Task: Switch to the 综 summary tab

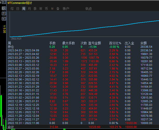Action: 12,9
